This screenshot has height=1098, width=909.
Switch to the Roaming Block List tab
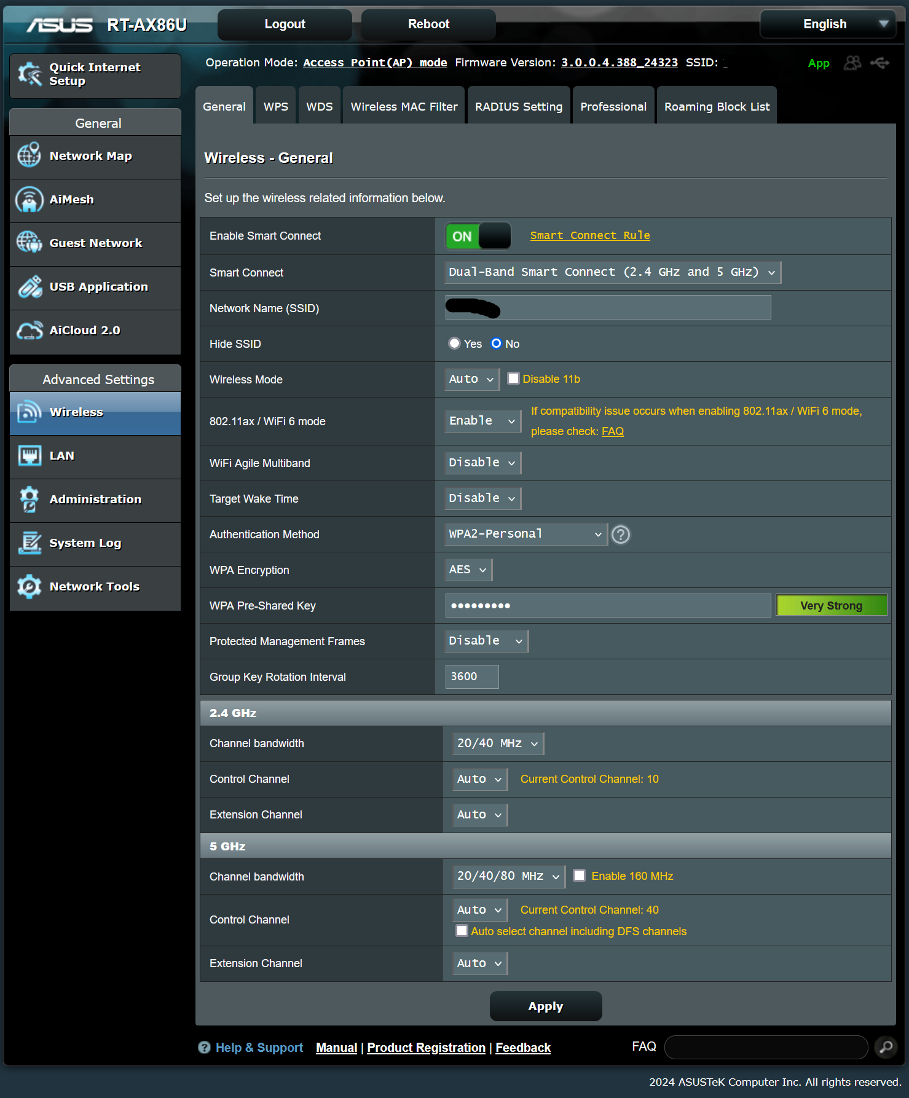pyautogui.click(x=717, y=106)
